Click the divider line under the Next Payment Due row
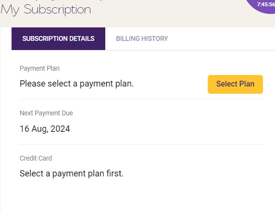The height and width of the screenshot is (212, 275). 141,145
